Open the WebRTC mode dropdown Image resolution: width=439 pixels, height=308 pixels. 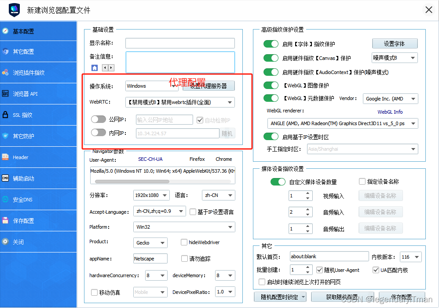(x=180, y=102)
